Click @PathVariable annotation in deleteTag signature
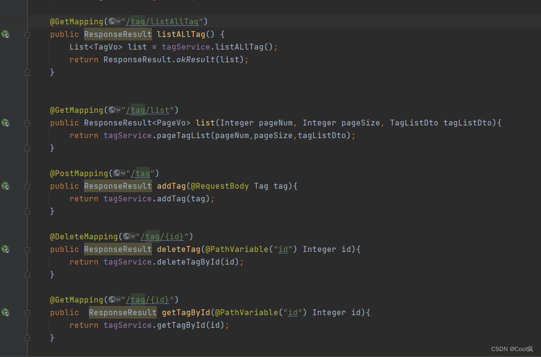Image resolution: width=541 pixels, height=357 pixels. (x=237, y=249)
